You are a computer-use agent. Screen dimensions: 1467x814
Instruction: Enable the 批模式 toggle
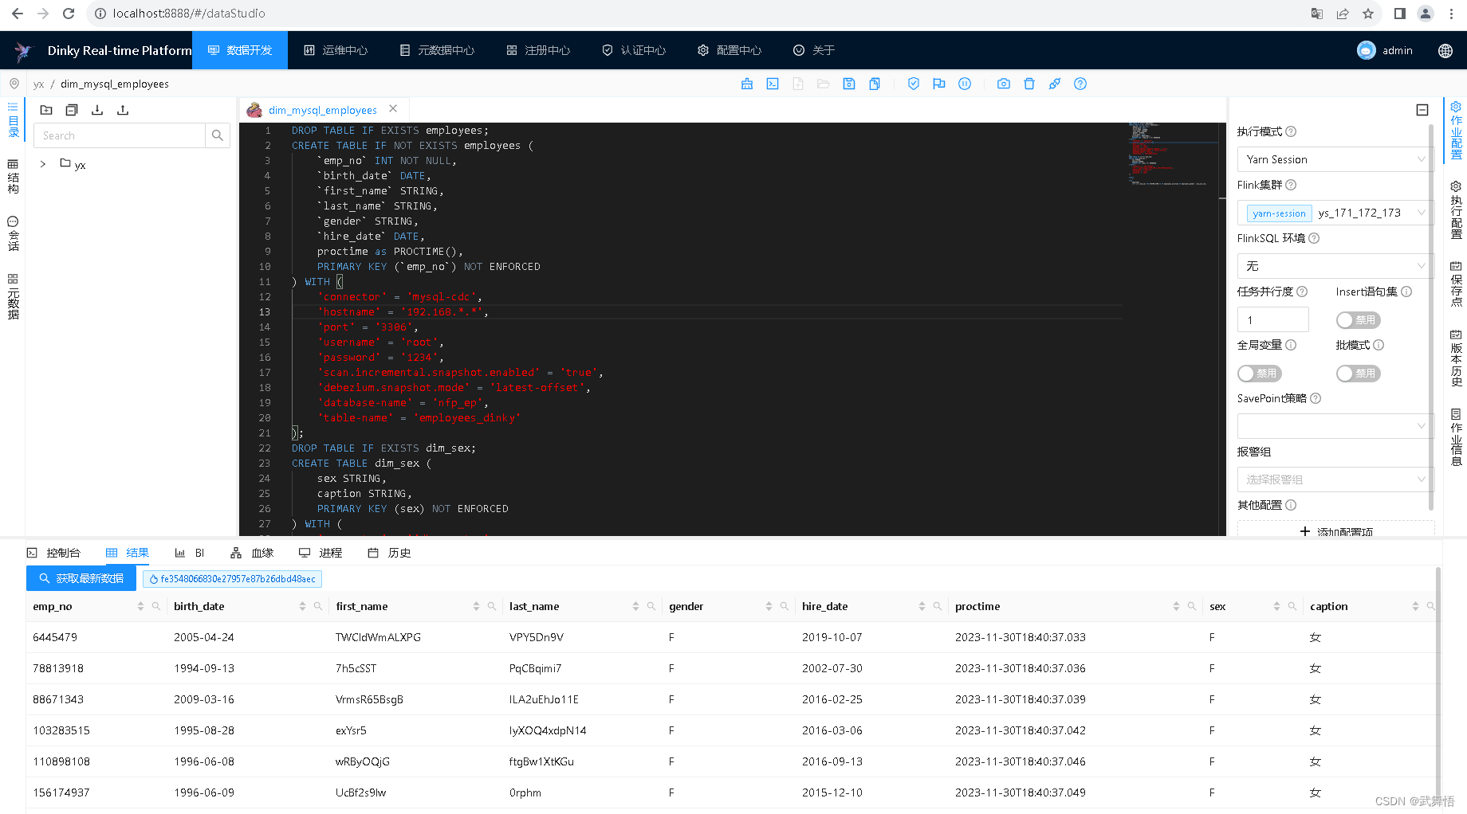click(1358, 373)
